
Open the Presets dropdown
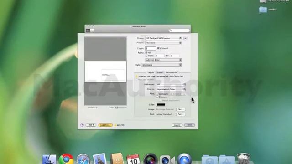click(x=164, y=43)
